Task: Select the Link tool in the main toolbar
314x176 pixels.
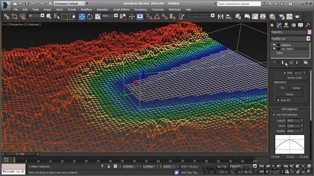Action: click(6, 17)
